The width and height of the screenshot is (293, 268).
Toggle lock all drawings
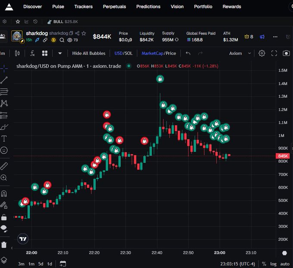pyautogui.click(x=4, y=217)
